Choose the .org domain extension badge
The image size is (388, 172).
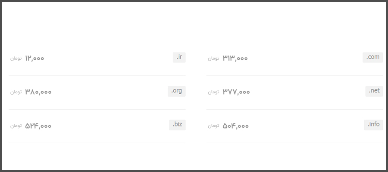coord(177,91)
